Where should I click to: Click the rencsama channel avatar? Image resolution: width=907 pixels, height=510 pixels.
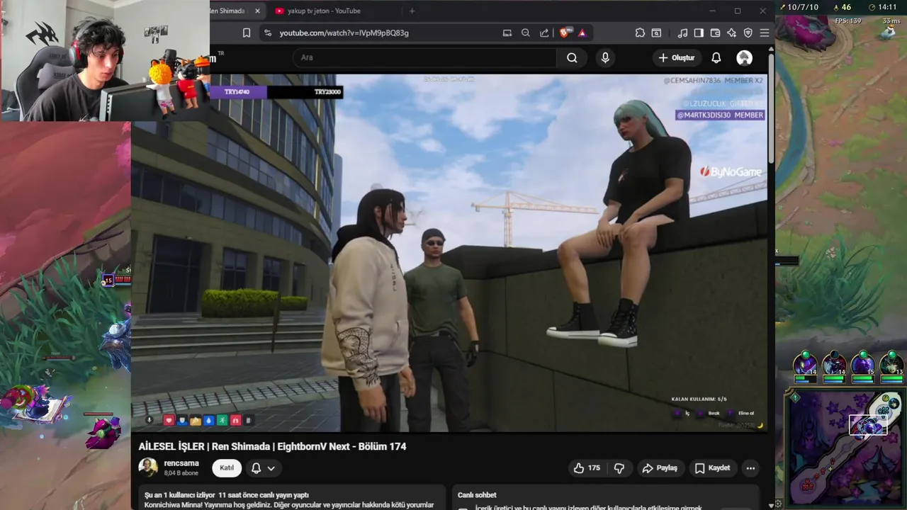pyautogui.click(x=148, y=467)
